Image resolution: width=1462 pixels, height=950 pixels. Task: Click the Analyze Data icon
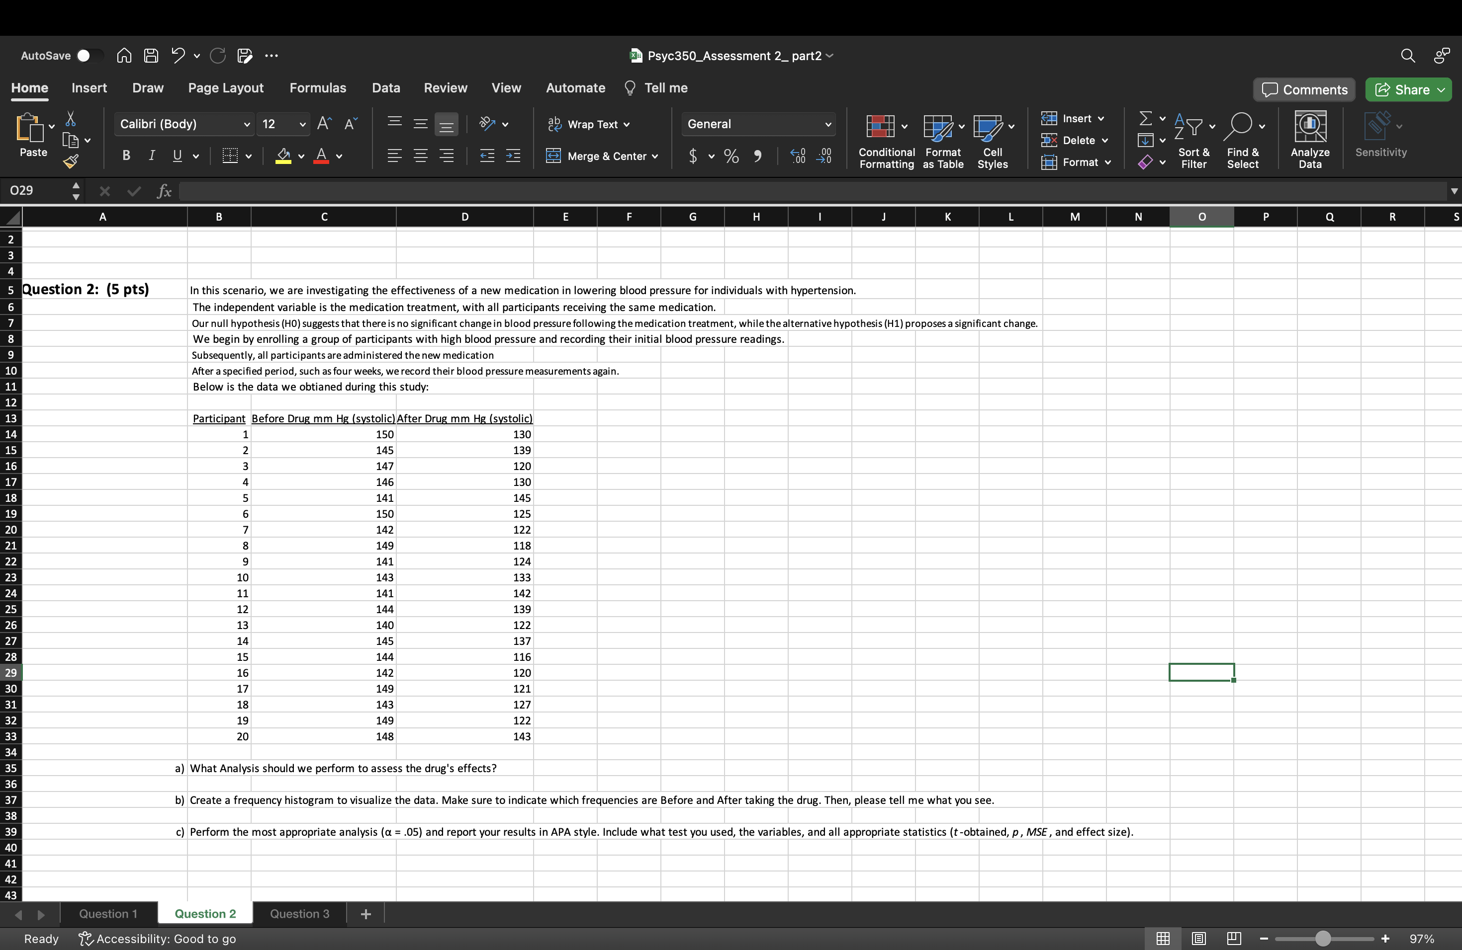pyautogui.click(x=1310, y=126)
